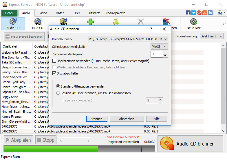This screenshot has width=227, height=160.
Task: Click the Stopp playback button
Action: tap(46, 140)
